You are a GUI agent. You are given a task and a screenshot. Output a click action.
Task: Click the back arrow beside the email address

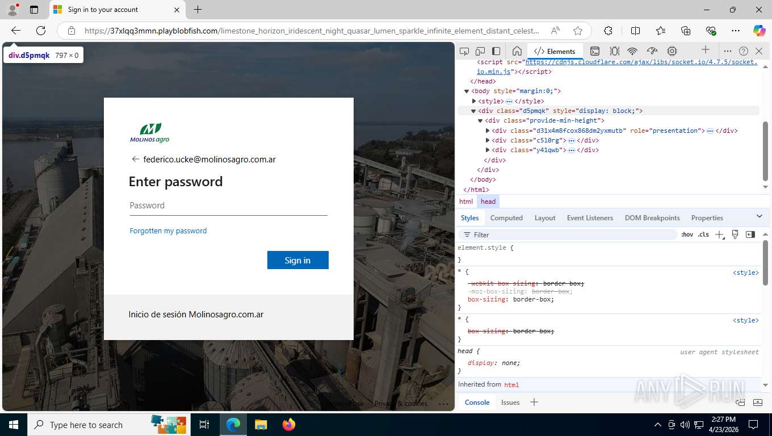coord(135,160)
